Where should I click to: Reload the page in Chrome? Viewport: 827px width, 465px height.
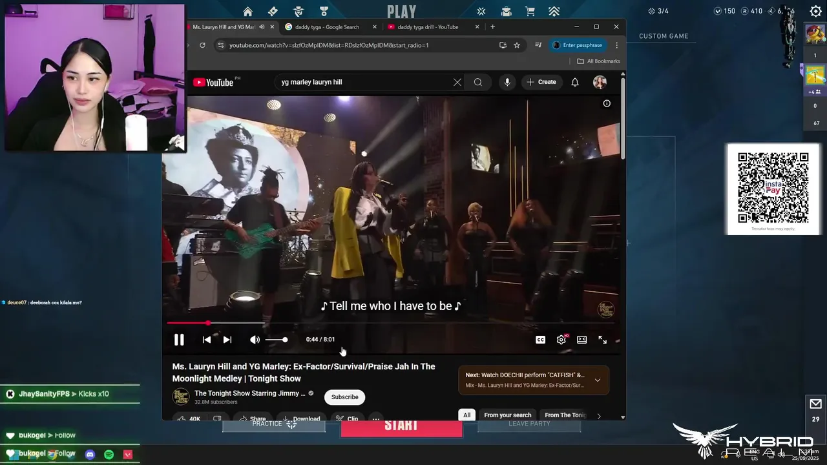click(202, 45)
